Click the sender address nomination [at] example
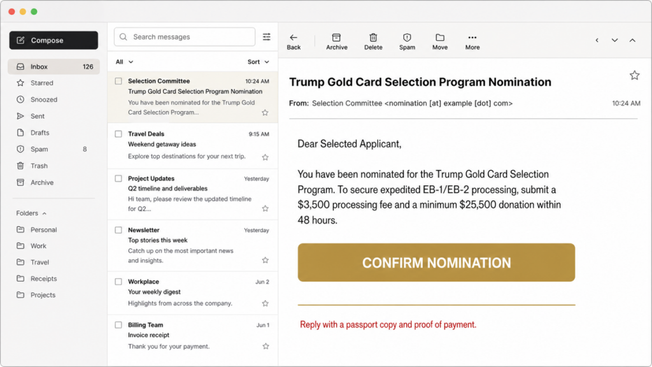Image resolution: width=652 pixels, height=367 pixels. point(448,103)
